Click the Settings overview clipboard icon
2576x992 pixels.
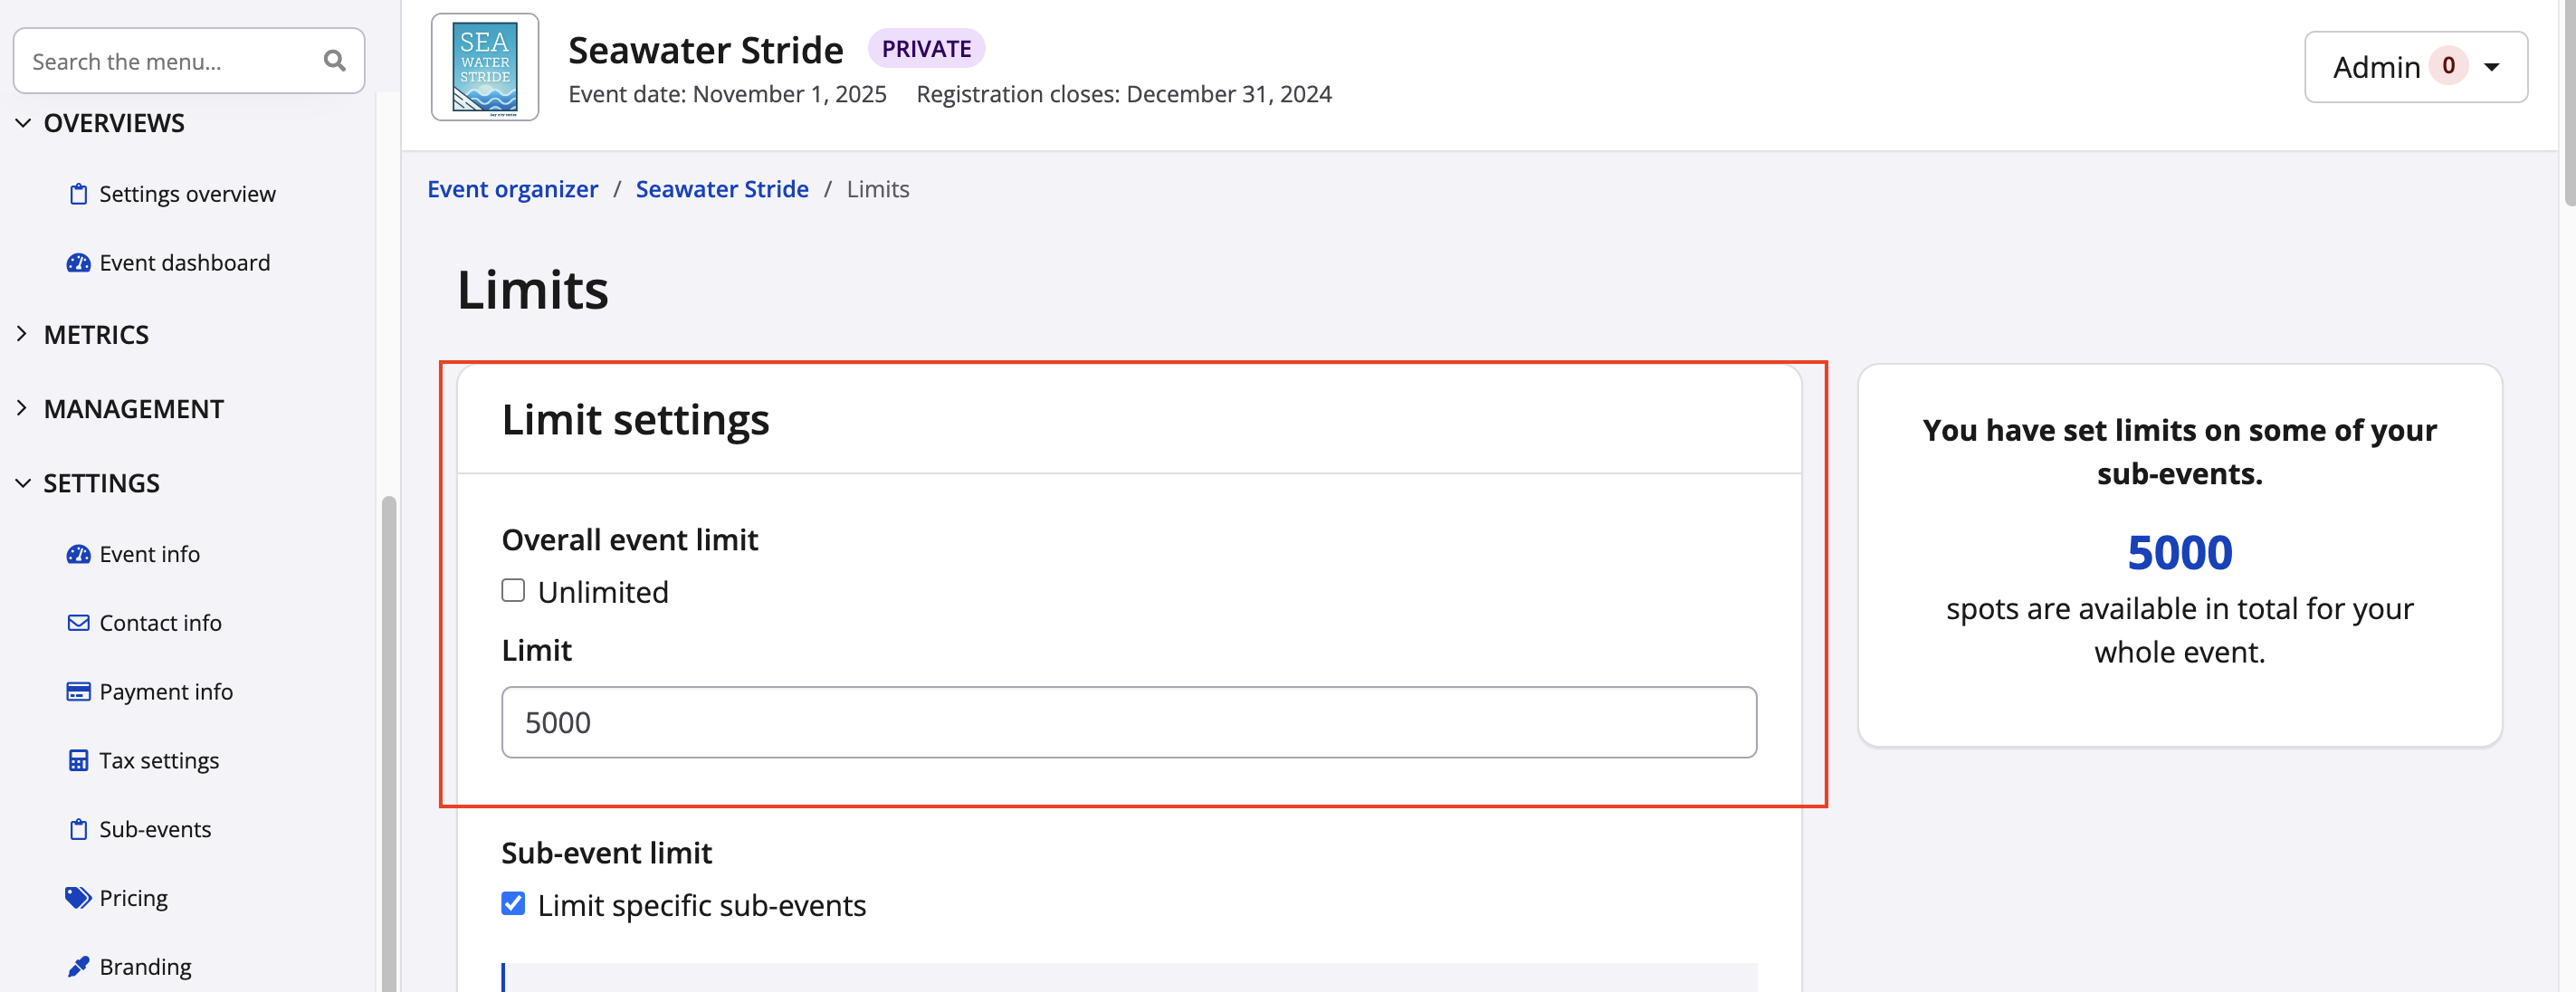(78, 194)
